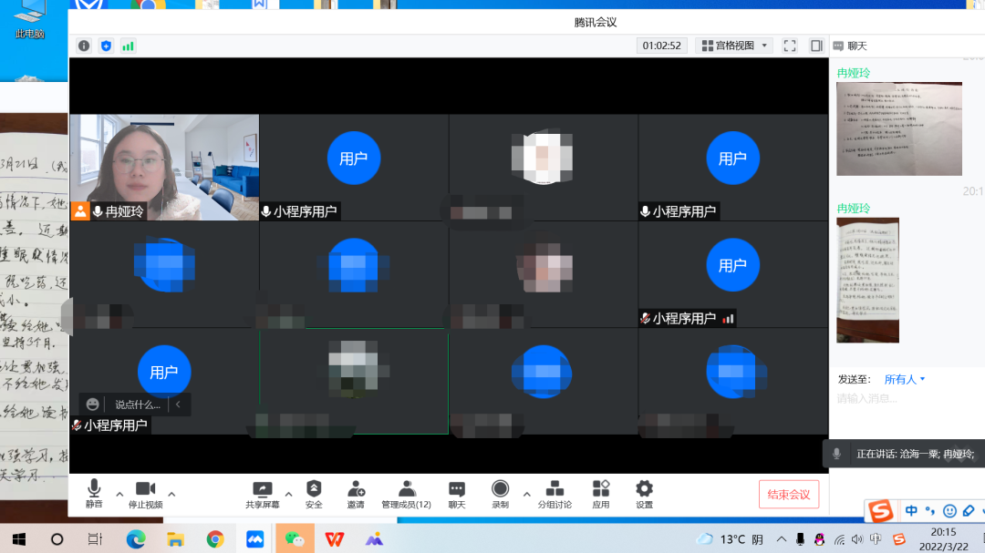Toggle 停止视频 camera button
The image size is (985, 553).
(146, 494)
